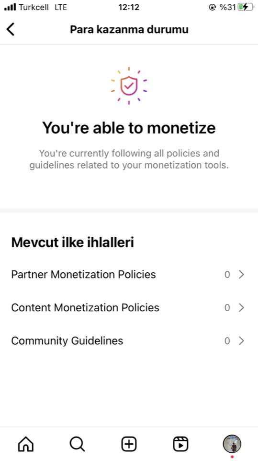Screen dimensions: 258x461
Task: Expand Content Monetization Policies chevron
Action: tap(241, 307)
